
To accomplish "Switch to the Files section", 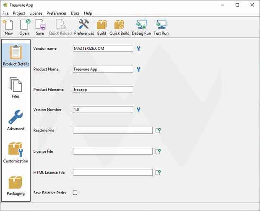I will [16, 88].
